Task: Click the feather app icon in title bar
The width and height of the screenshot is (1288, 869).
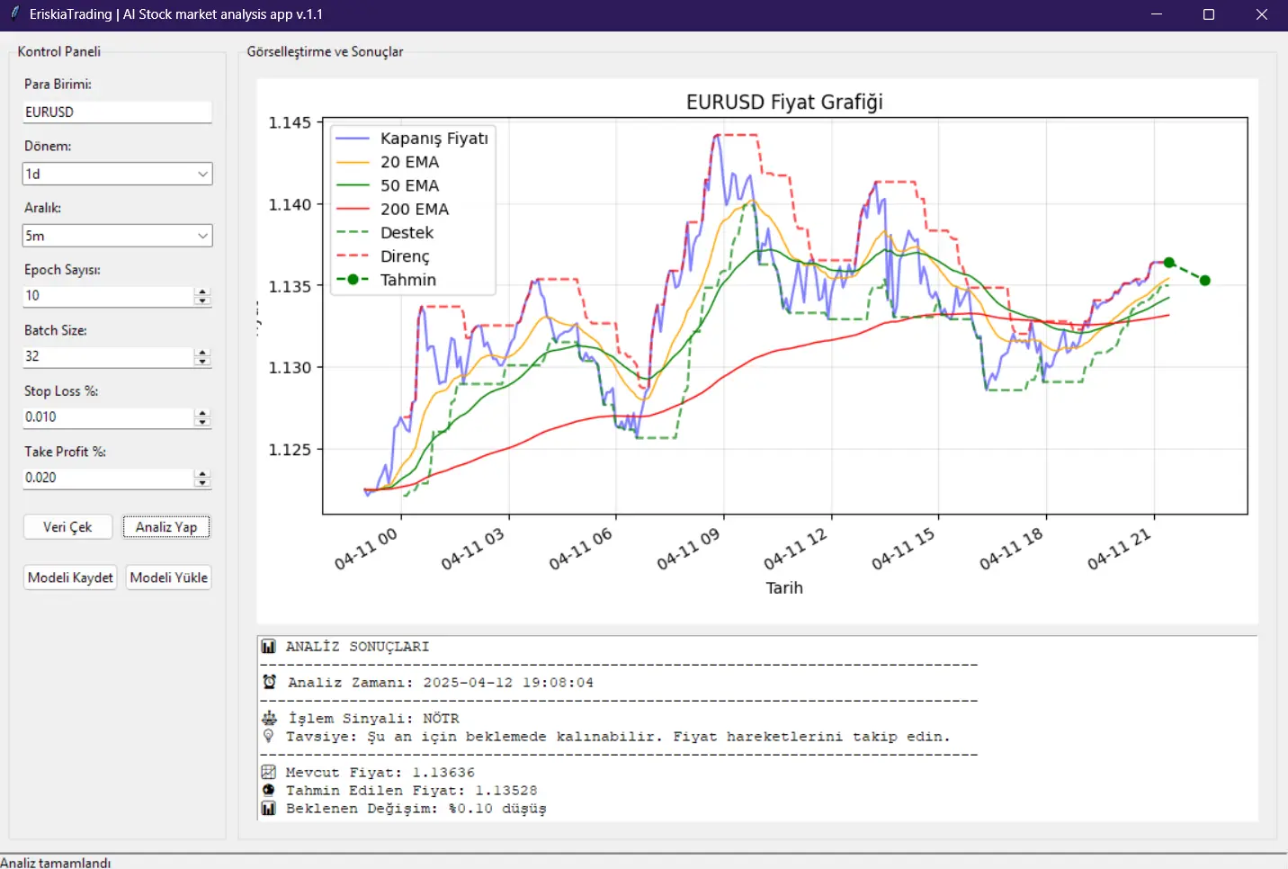Action: (x=14, y=13)
